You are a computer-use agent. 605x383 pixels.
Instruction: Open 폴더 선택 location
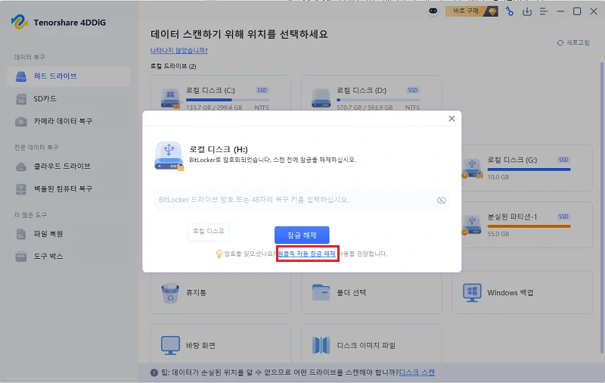[x=371, y=293]
